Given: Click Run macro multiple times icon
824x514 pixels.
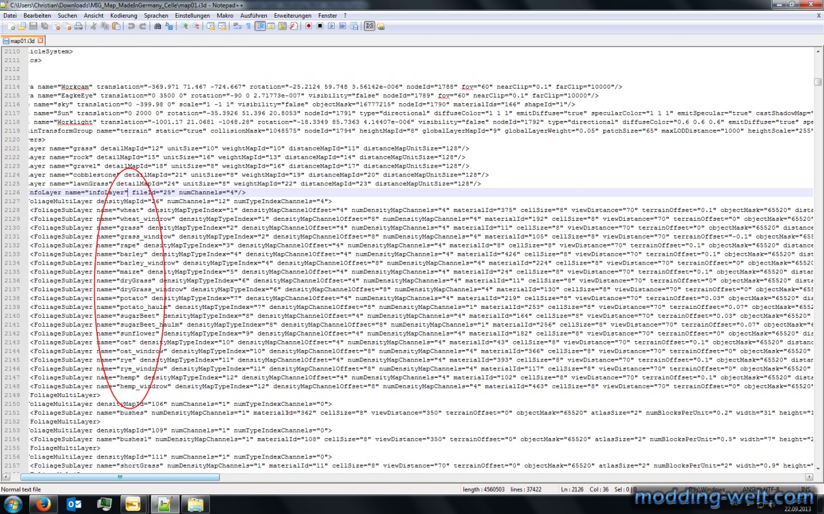Looking at the screenshot, I should pyautogui.click(x=343, y=27).
